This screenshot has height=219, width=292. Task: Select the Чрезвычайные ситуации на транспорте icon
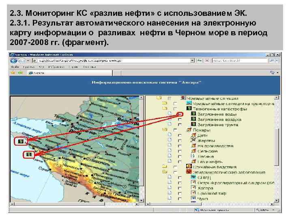tap(189, 103)
